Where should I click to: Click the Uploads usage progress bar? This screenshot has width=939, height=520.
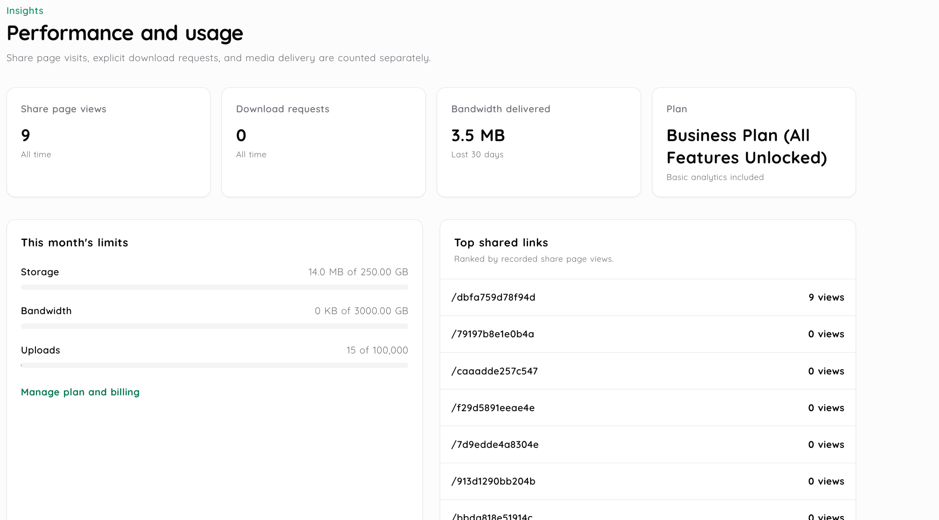[x=214, y=365]
